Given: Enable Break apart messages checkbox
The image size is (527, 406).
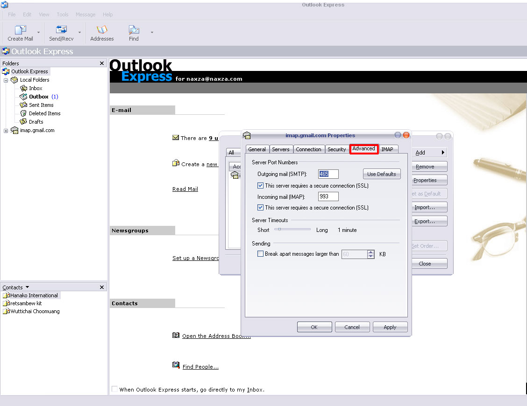Looking at the screenshot, I should coord(261,254).
